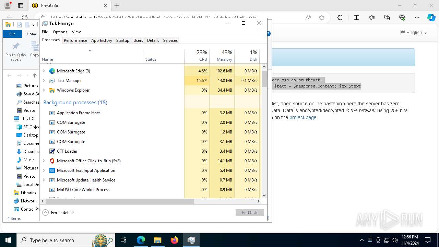The image size is (439, 247).
Task: Collapse to Fewer details view
Action: (58, 213)
